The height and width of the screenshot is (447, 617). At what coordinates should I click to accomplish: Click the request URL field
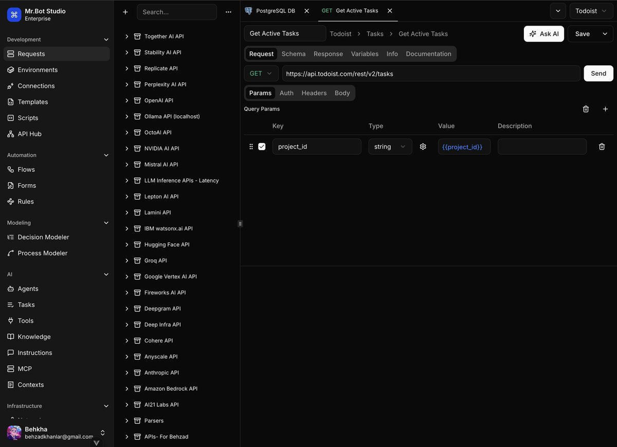coord(431,74)
